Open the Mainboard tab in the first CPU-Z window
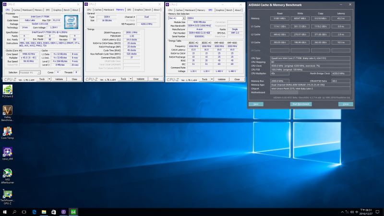The width and height of the screenshot is (384, 216). pyautogui.click(x=27, y=10)
